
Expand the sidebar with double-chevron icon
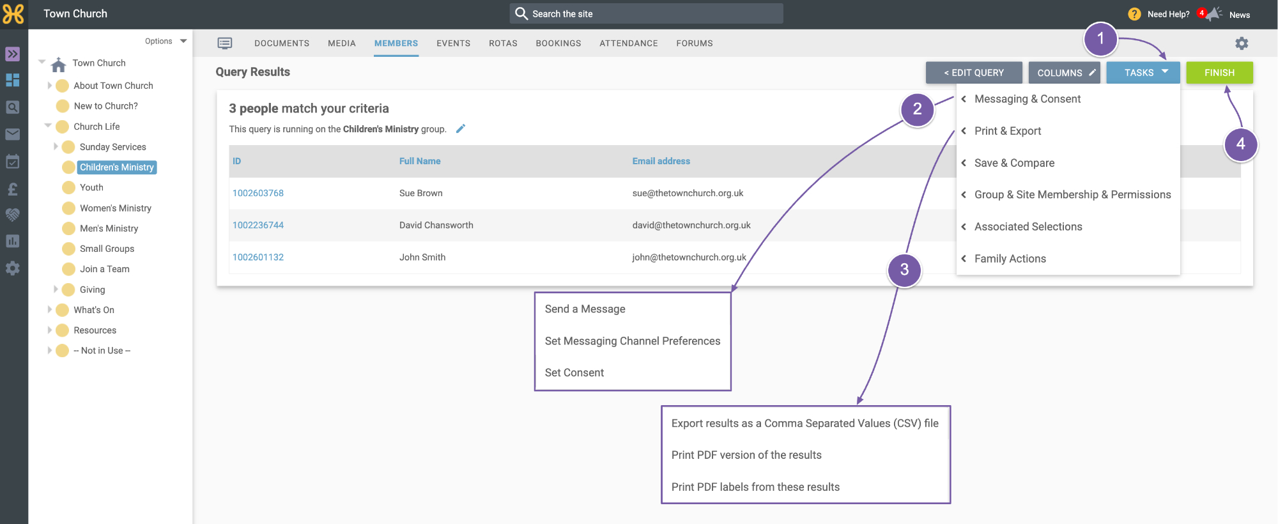coord(13,54)
